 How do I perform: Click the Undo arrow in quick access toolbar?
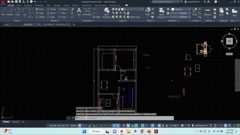[35, 1]
